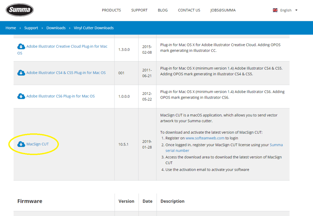Select the English language label

(285, 10)
